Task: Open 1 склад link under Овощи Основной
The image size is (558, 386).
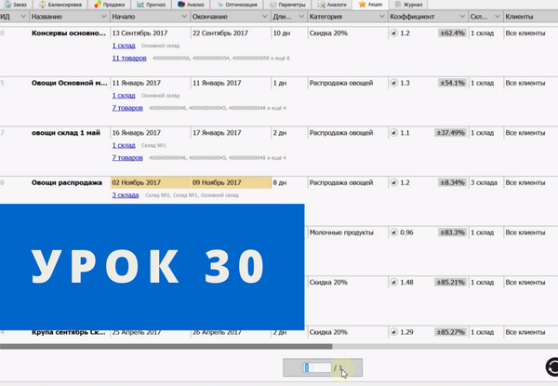Action: pyautogui.click(x=124, y=96)
